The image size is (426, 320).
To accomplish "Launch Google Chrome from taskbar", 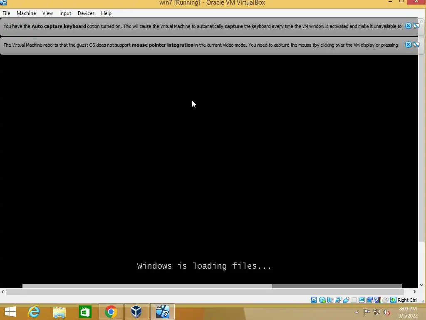I will click(111, 312).
